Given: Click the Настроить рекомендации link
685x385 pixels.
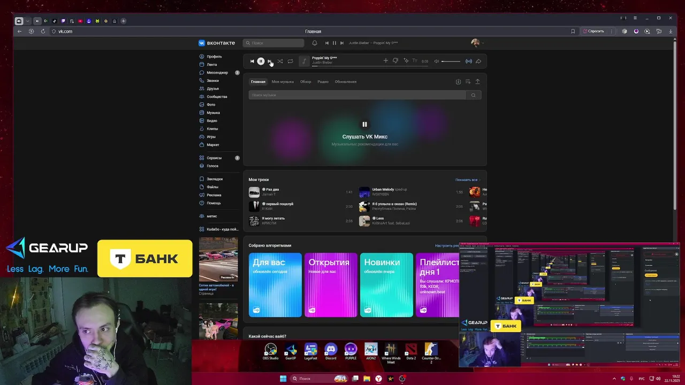Looking at the screenshot, I should (x=447, y=245).
